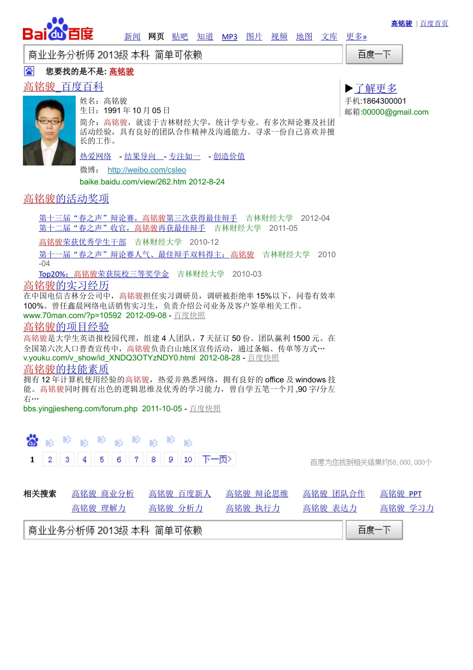Go to results page 8
The width and height of the screenshot is (473, 670).
point(153,459)
